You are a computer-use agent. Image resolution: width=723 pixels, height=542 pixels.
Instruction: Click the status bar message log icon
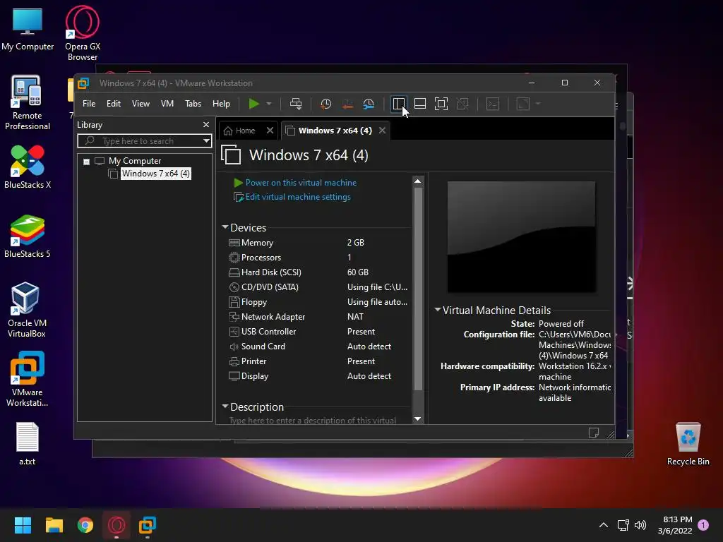pyautogui.click(x=593, y=433)
